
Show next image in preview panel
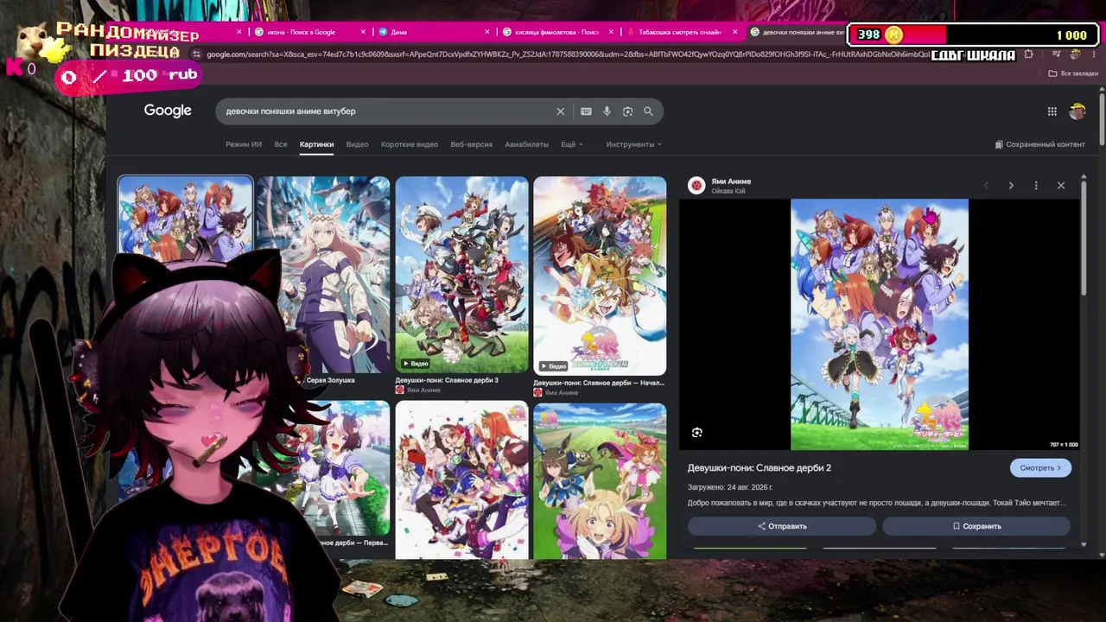[1011, 186]
